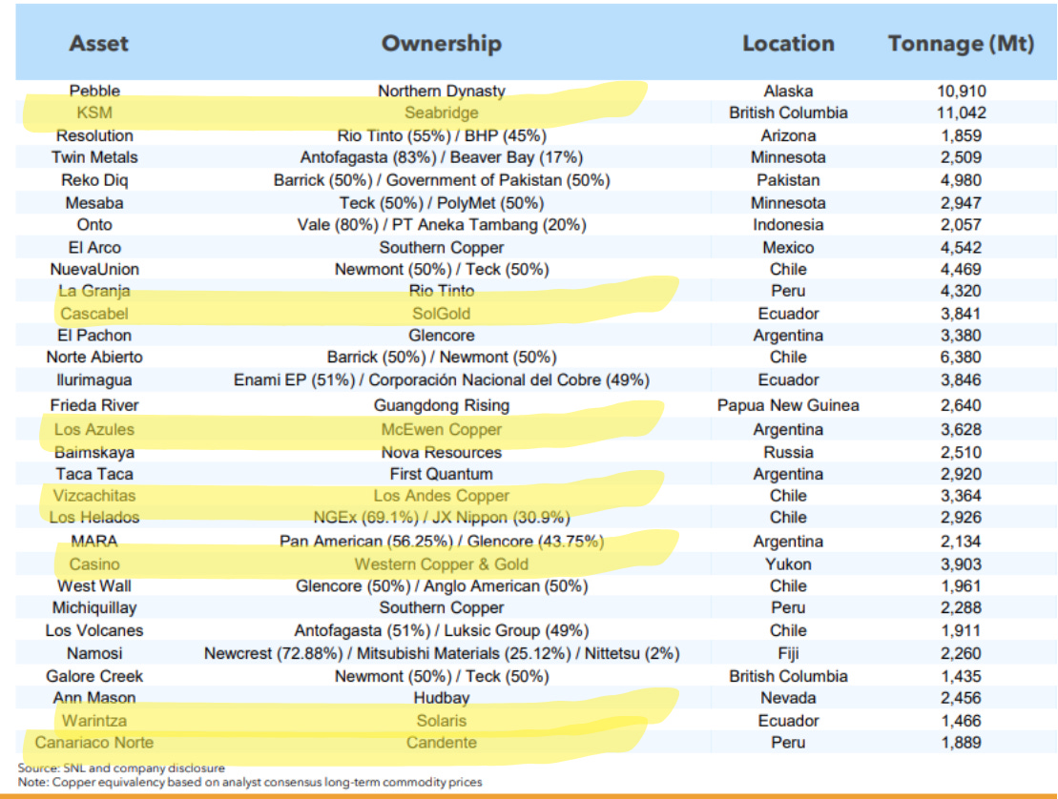Viewport: 1058px width, 799px height.
Task: Select Hudbay owner of Ann Mason
Action: click(x=442, y=698)
